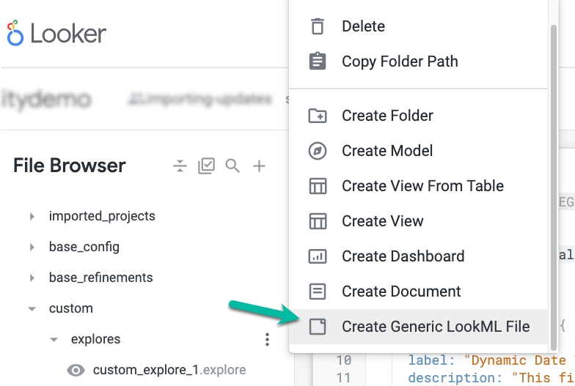This screenshot has height=386, width=575.
Task: Click the plus icon to add file
Action: [x=259, y=166]
